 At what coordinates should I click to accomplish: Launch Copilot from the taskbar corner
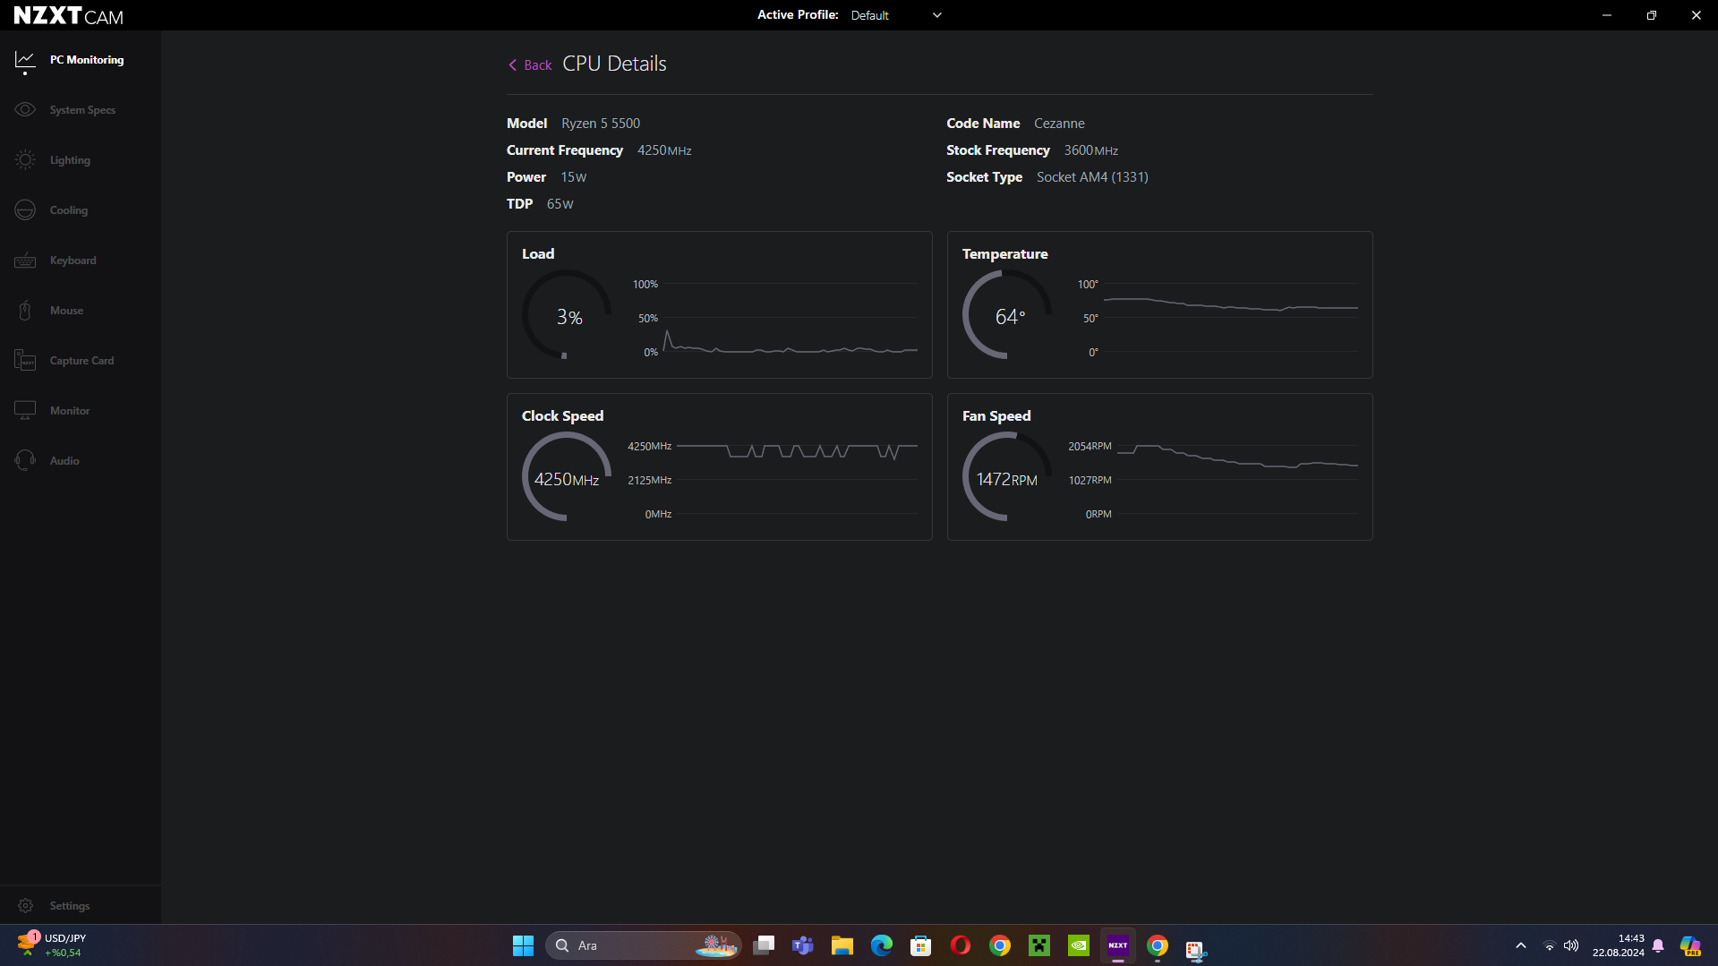point(1690,945)
